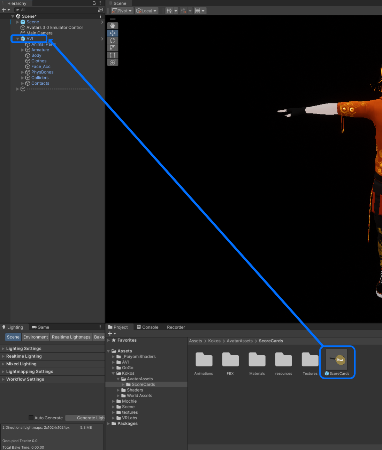Click the Hierarchy search field

56,10
